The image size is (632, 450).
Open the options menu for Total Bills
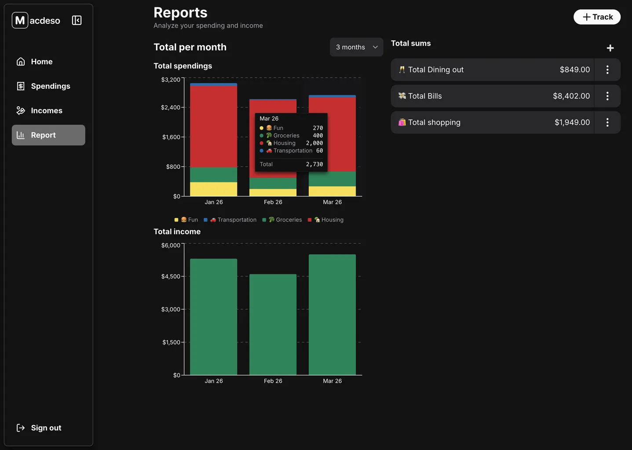(607, 96)
